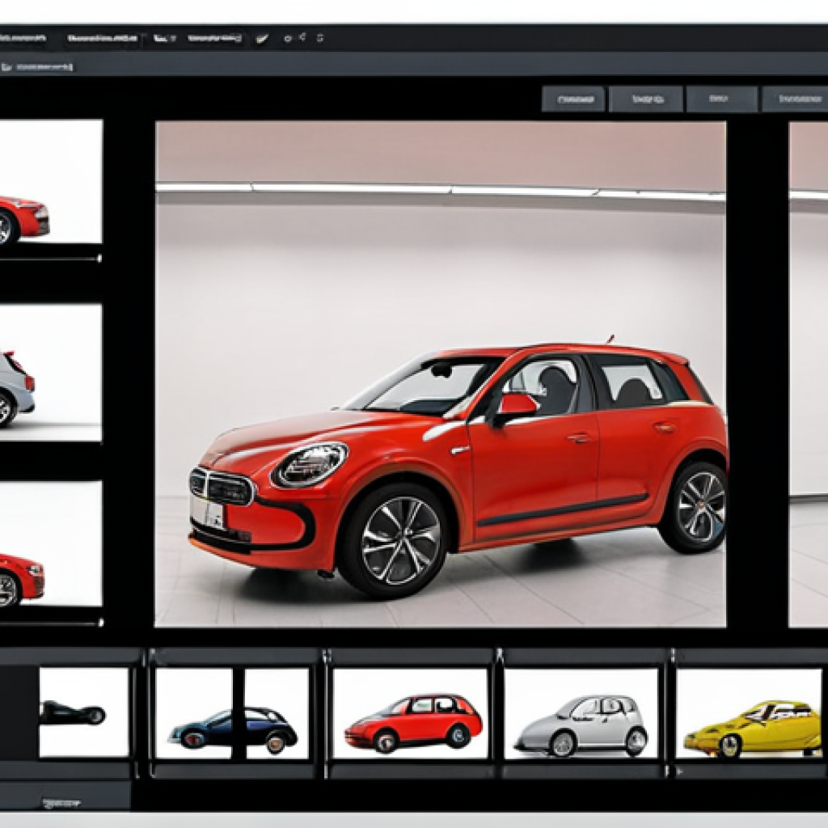Click the first dark button above the right panel
The image size is (828, 828).
(x=574, y=99)
